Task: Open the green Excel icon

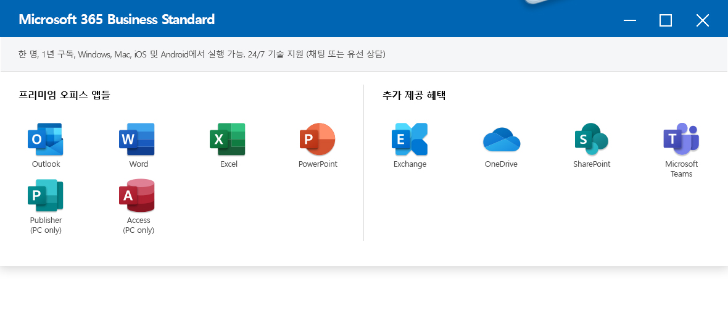Action: click(228, 140)
